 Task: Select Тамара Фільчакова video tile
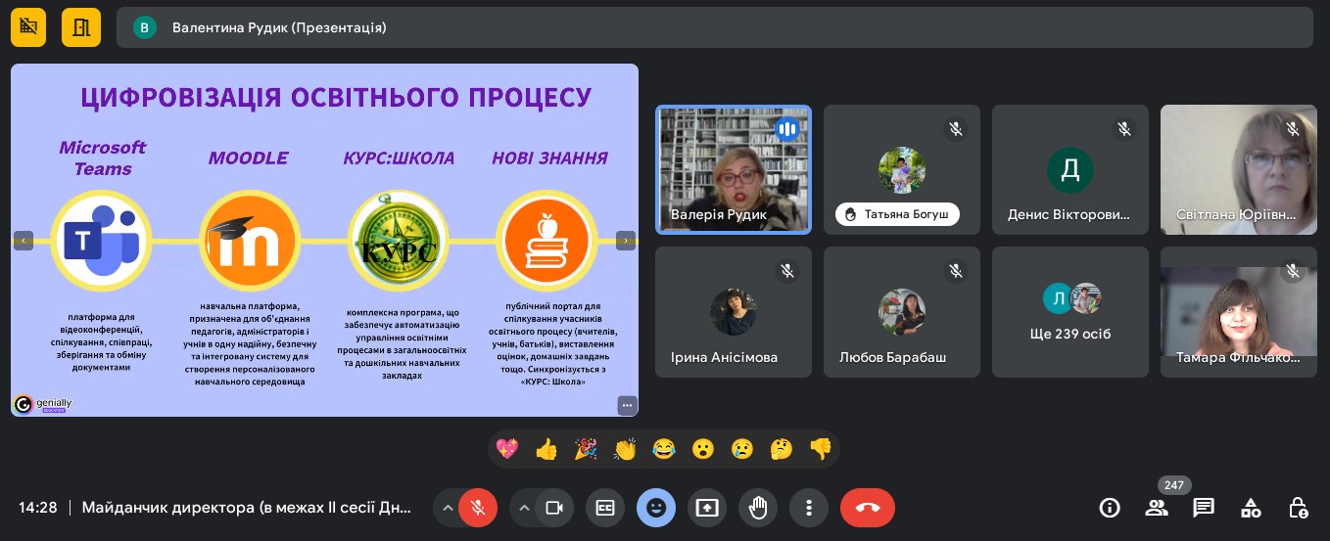point(1239,312)
